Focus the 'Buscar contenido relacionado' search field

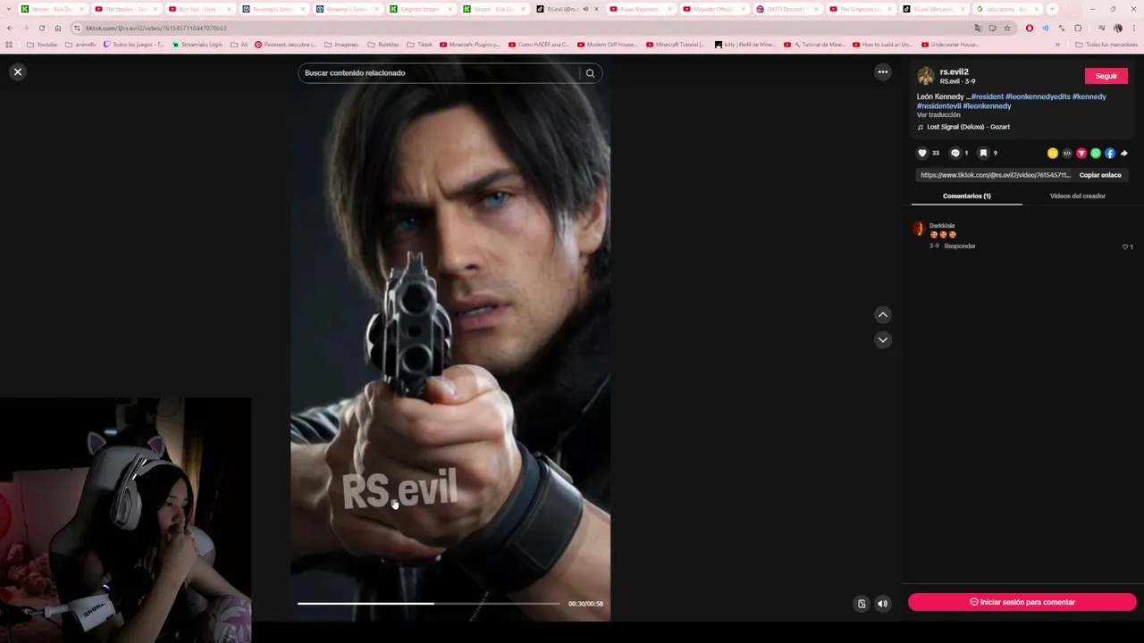[440, 73]
